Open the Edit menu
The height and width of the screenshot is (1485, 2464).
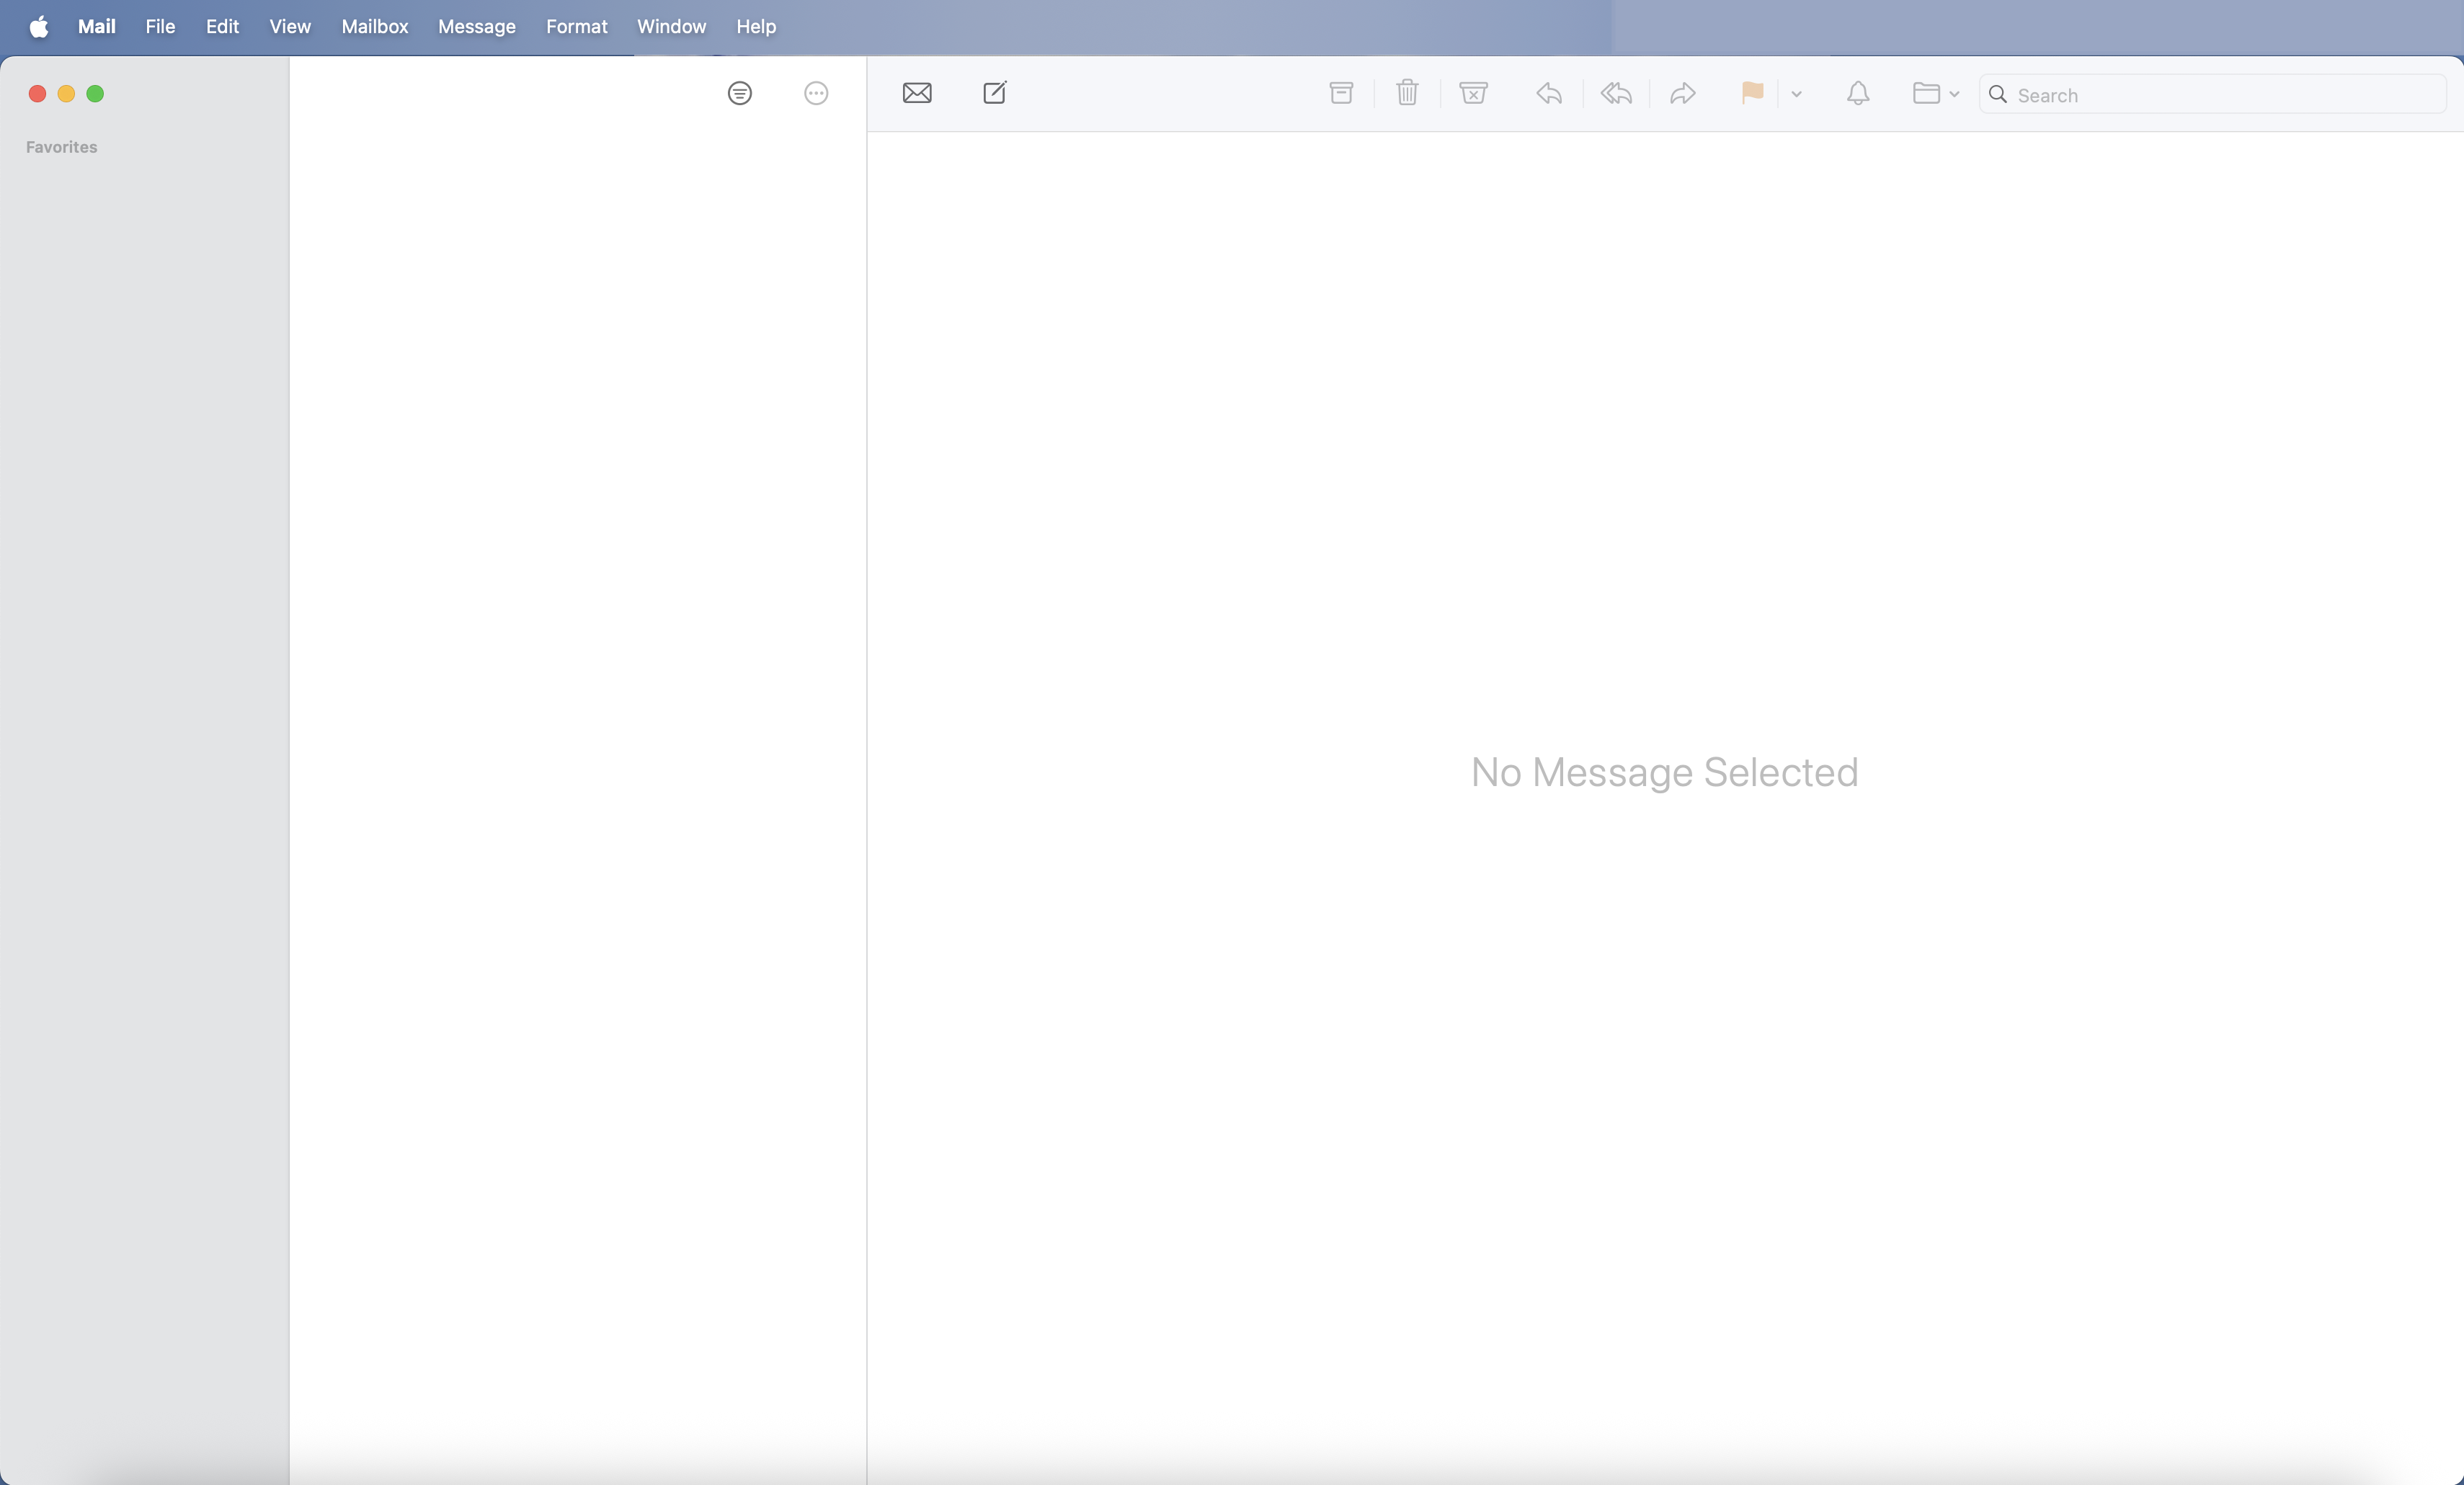point(222,27)
